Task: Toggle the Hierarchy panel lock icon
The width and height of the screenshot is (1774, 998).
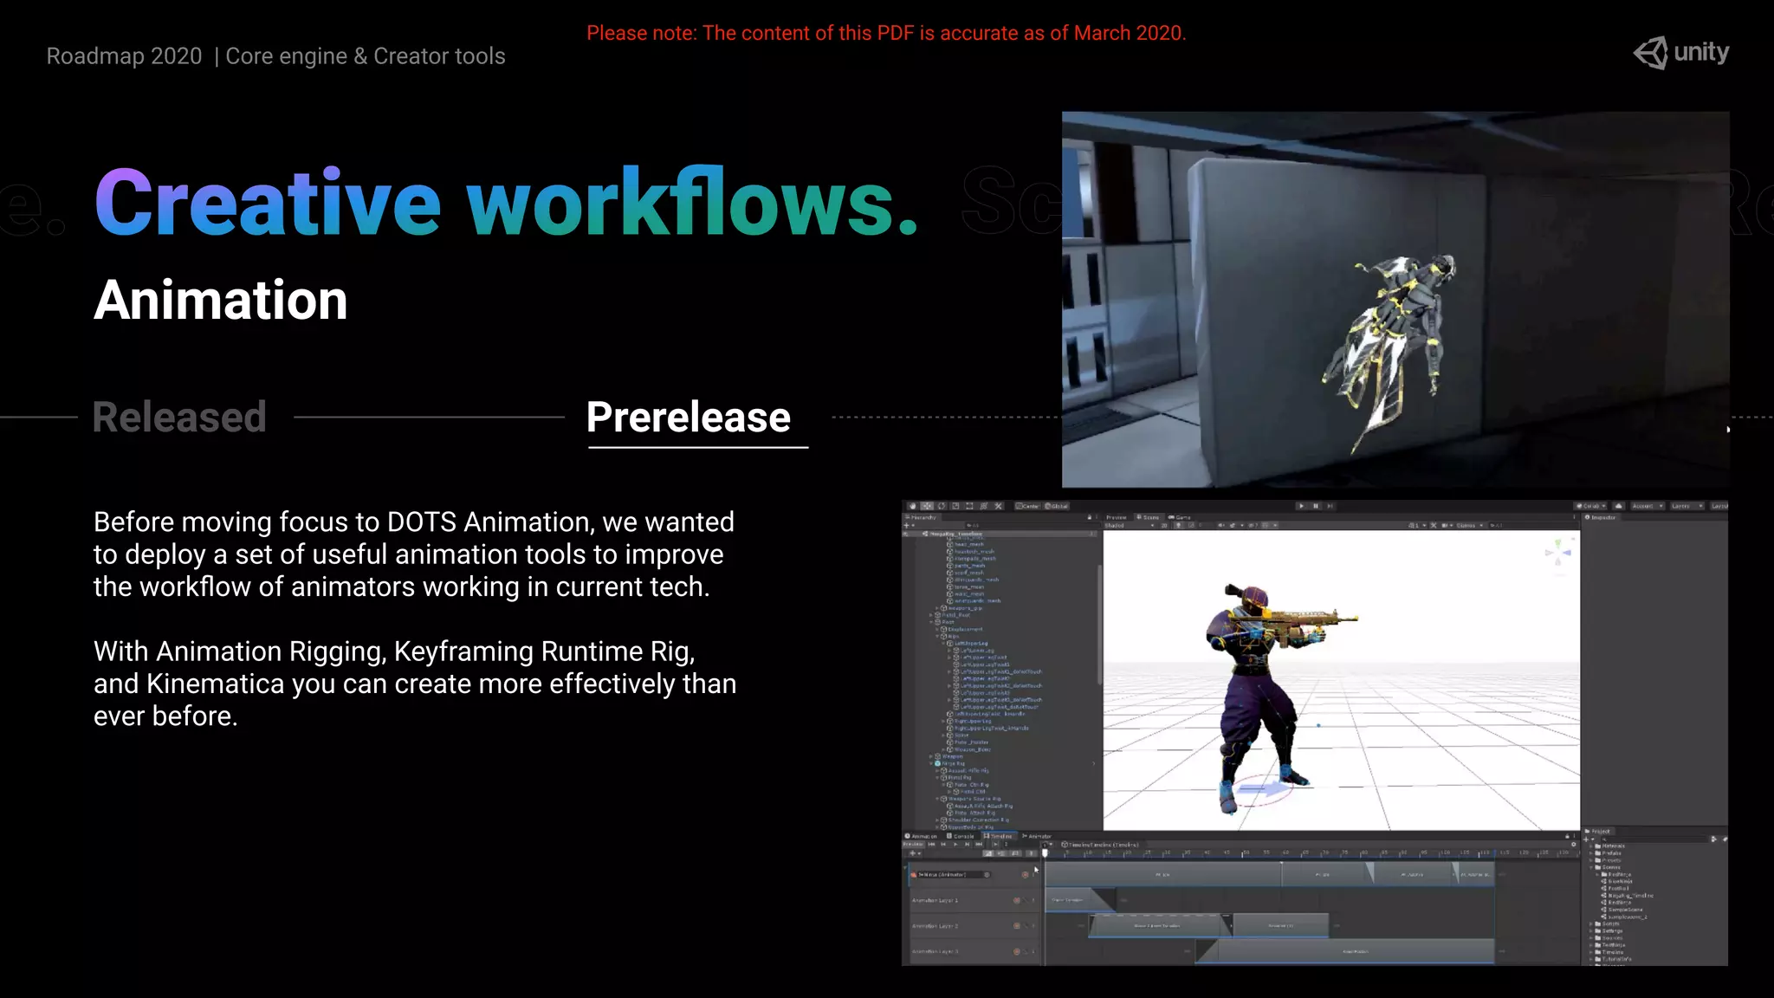Action: tap(1090, 517)
